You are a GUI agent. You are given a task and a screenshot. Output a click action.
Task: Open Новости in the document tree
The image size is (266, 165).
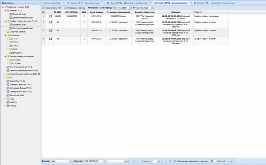tap(13, 102)
